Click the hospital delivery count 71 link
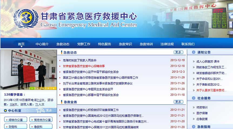 [37, 105]
